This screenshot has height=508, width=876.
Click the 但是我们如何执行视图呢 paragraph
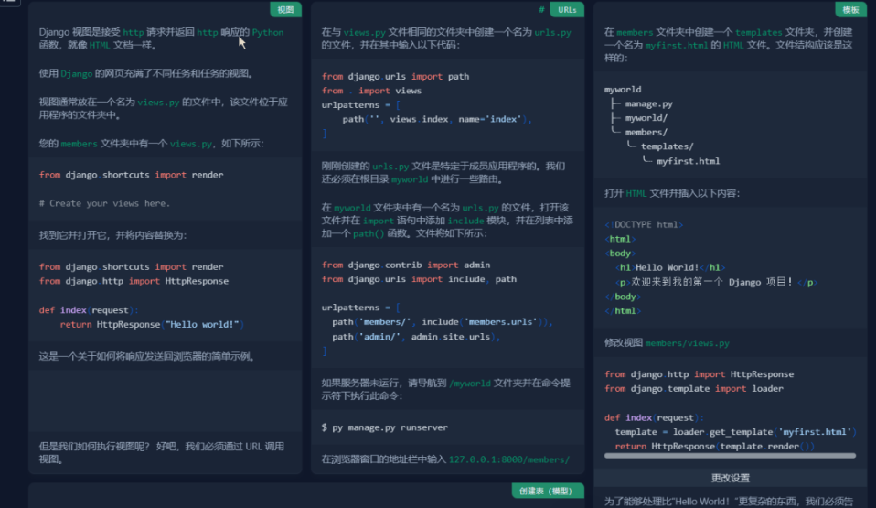(x=162, y=452)
